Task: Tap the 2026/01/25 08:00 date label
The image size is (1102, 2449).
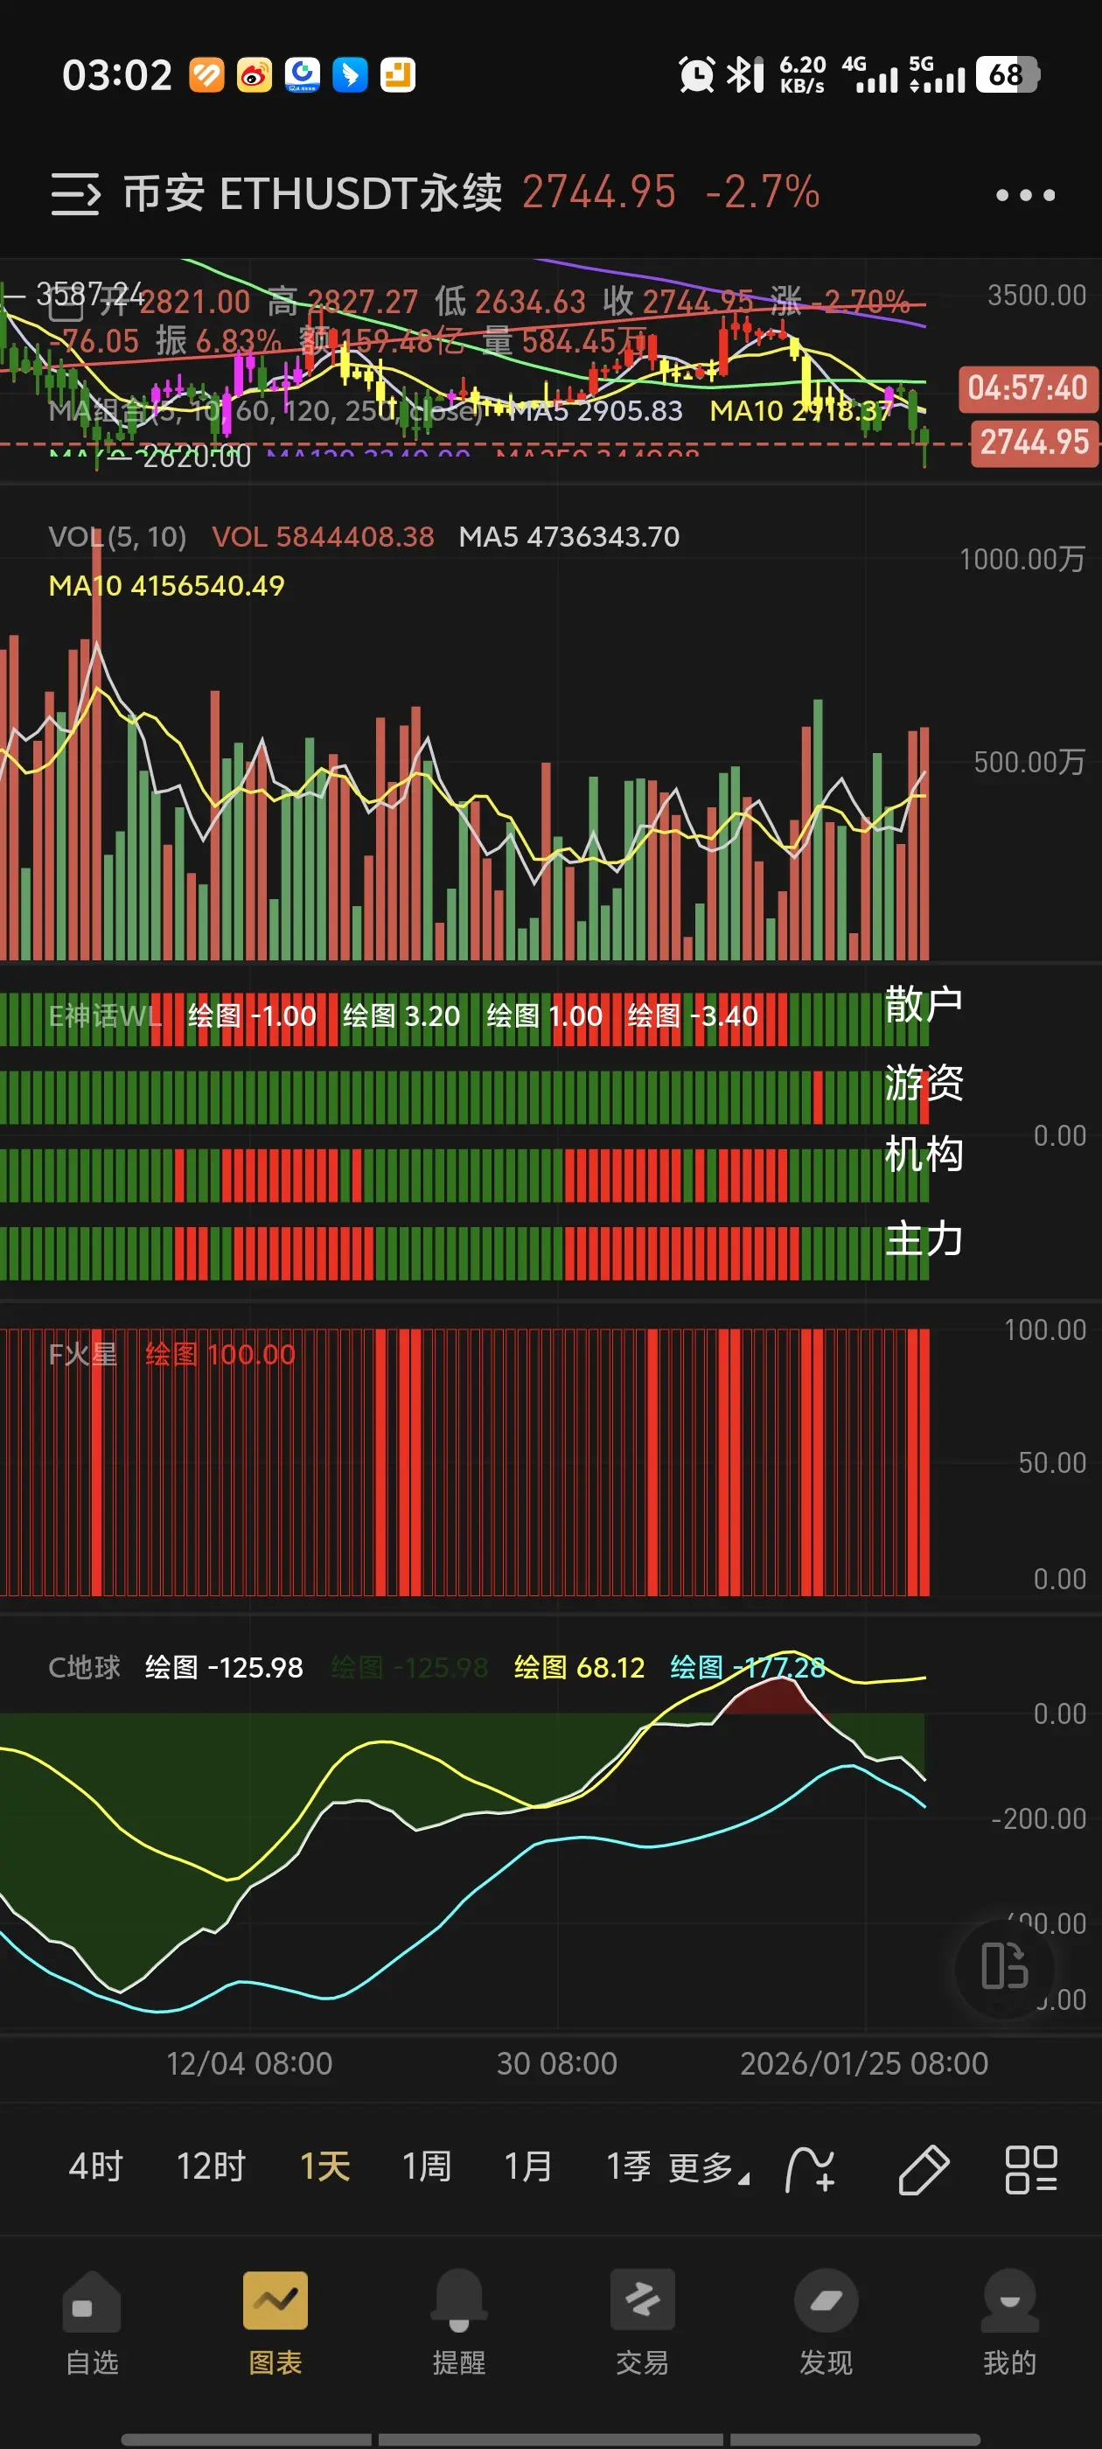Action: [x=864, y=2064]
